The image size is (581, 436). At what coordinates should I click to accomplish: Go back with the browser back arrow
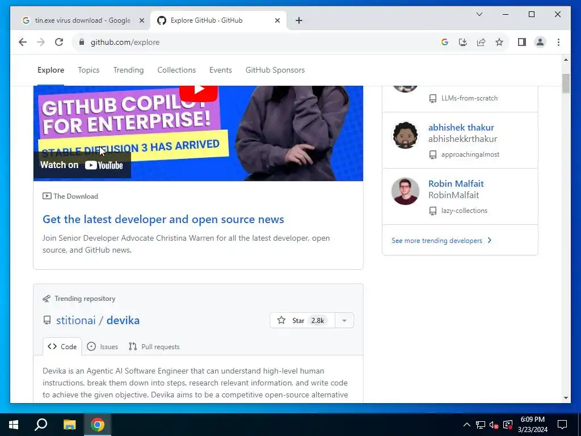[23, 42]
